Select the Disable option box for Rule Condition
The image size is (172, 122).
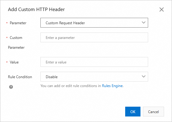(94, 77)
